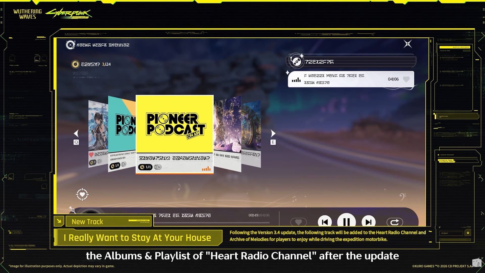The width and height of the screenshot is (485, 273).
Task: Click the E key hint under the right arrow
Action: (273, 142)
